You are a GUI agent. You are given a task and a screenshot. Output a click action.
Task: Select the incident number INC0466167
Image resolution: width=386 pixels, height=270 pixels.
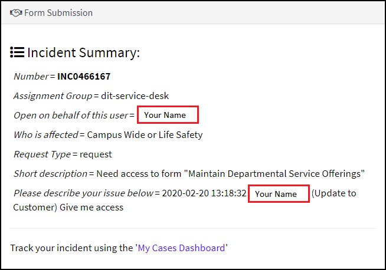[x=84, y=77]
